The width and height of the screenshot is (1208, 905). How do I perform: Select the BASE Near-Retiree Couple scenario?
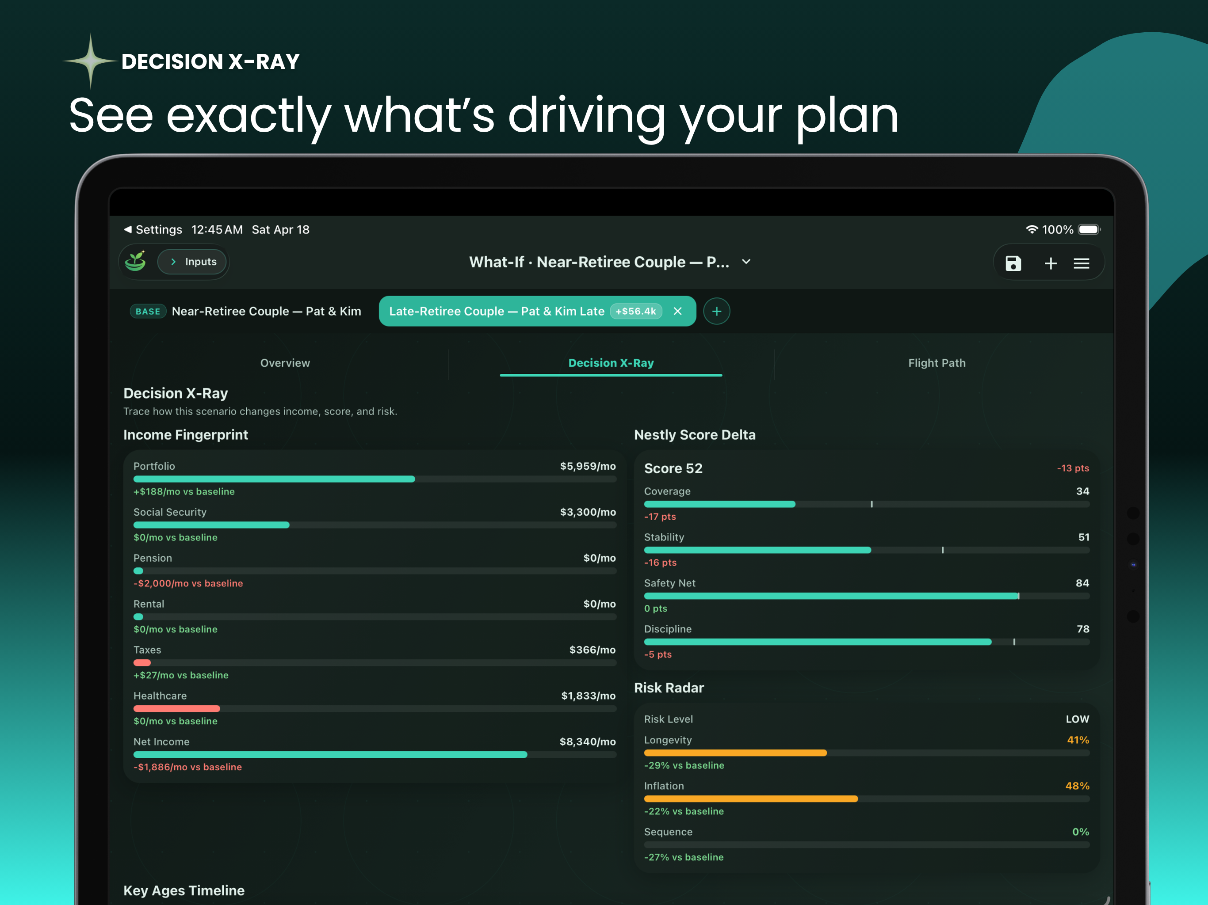click(x=246, y=311)
